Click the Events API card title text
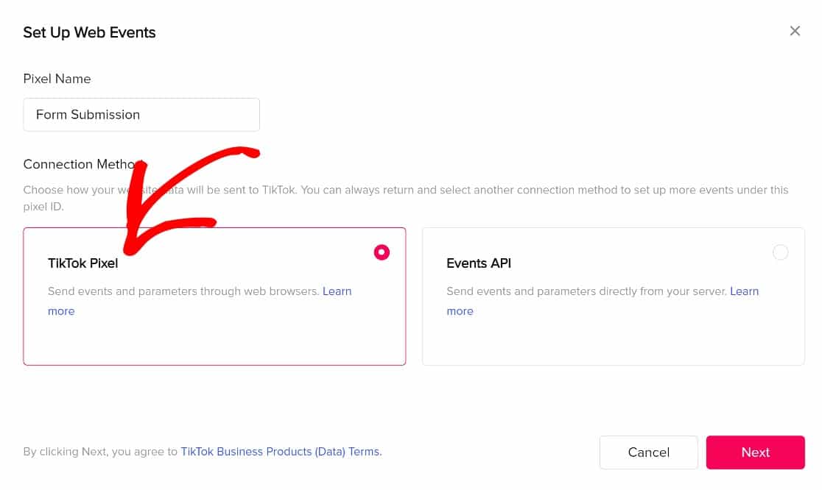 click(479, 263)
